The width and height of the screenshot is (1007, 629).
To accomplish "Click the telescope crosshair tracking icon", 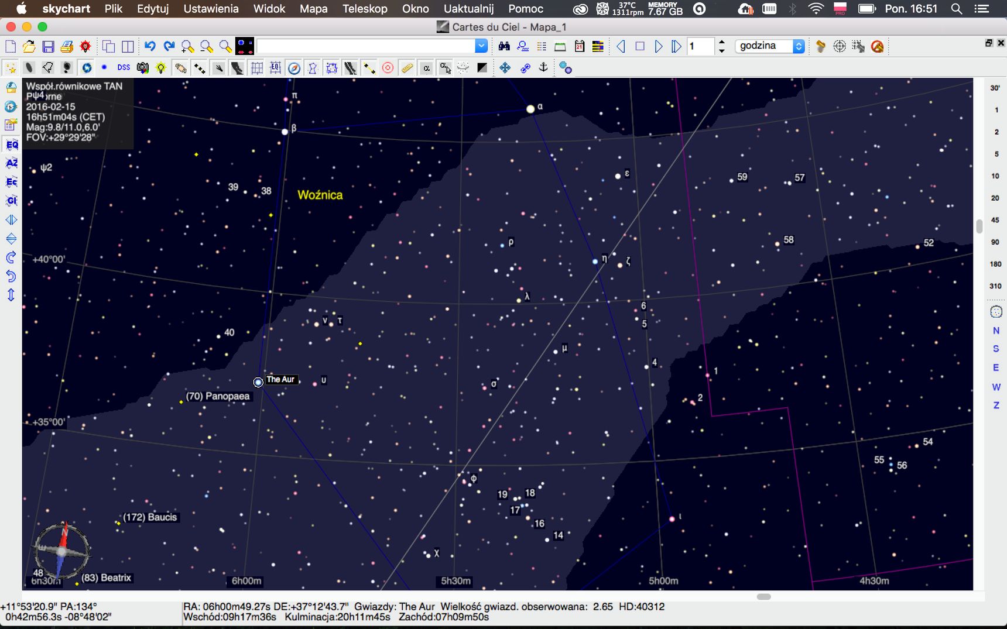I will 840,46.
